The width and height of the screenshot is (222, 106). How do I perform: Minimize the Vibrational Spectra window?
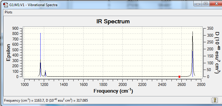tap(198, 4)
